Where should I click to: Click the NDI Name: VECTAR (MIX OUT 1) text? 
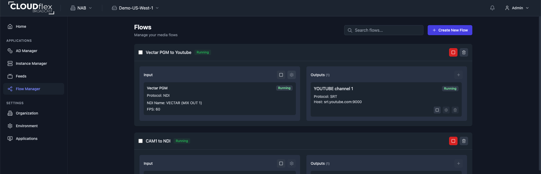pos(174,103)
